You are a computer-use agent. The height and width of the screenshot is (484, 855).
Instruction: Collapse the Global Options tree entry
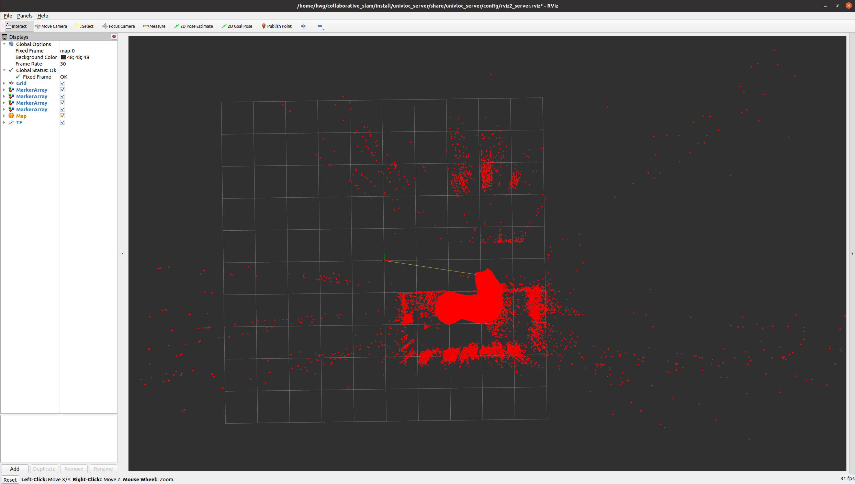(x=4, y=44)
